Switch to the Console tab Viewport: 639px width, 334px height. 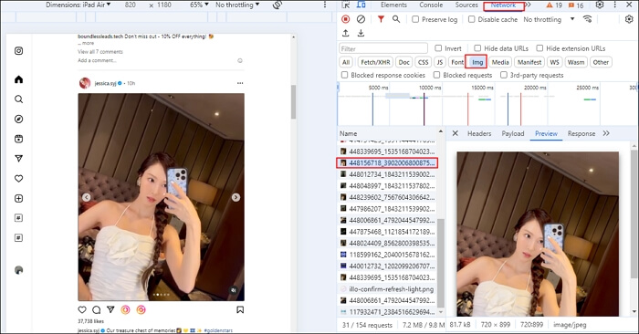[x=431, y=5]
